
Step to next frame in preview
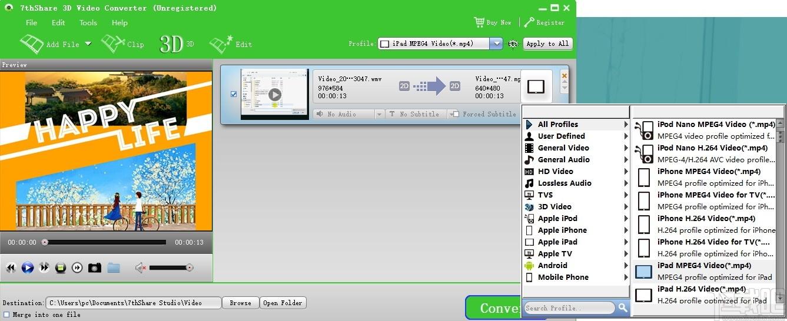pyautogui.click(x=77, y=268)
